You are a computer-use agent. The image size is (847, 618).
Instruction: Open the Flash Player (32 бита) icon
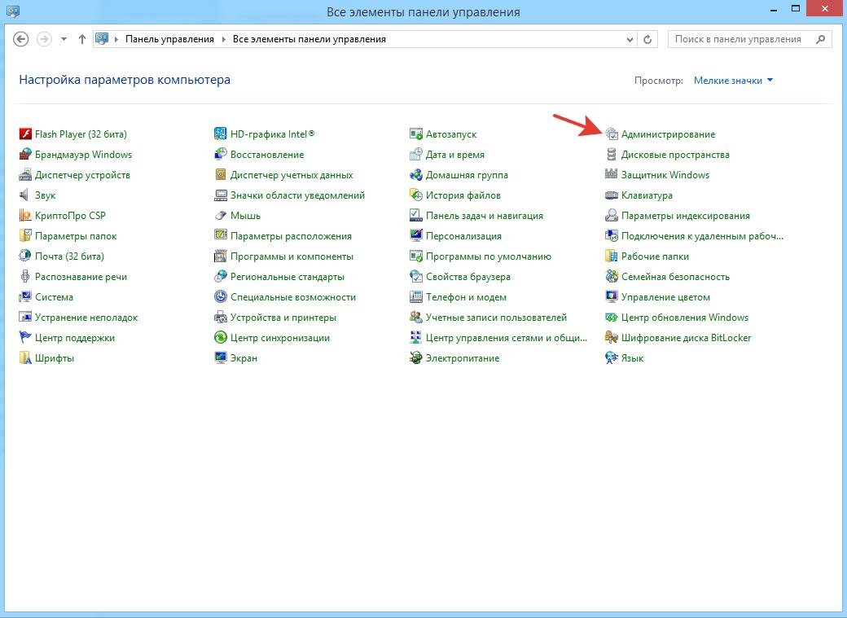click(x=25, y=134)
